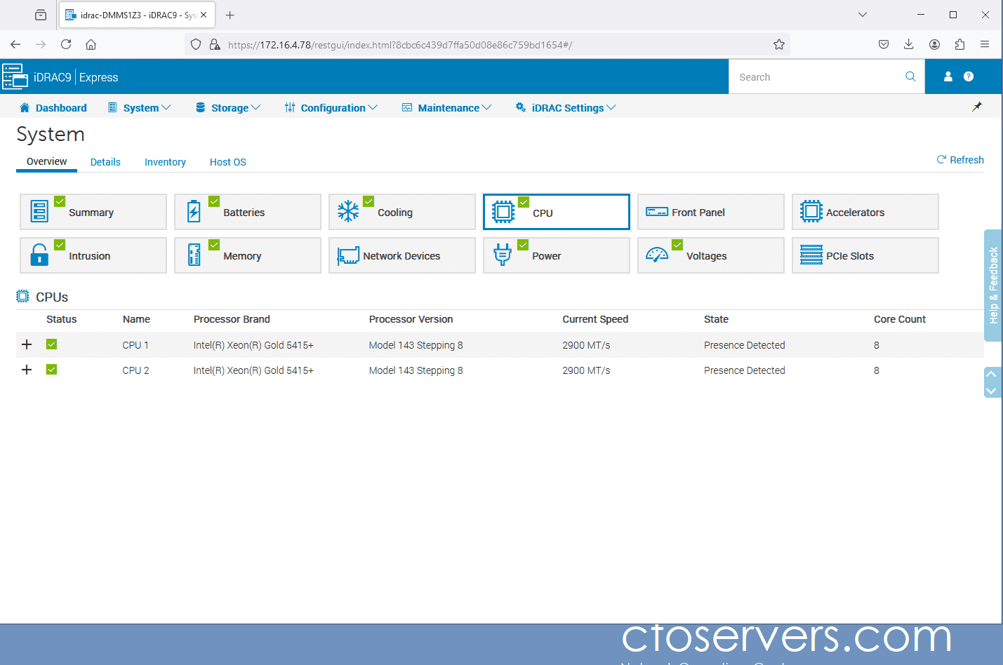Viewport: 1003px width, 665px height.
Task: Switch to the Host OS tab
Action: click(227, 162)
